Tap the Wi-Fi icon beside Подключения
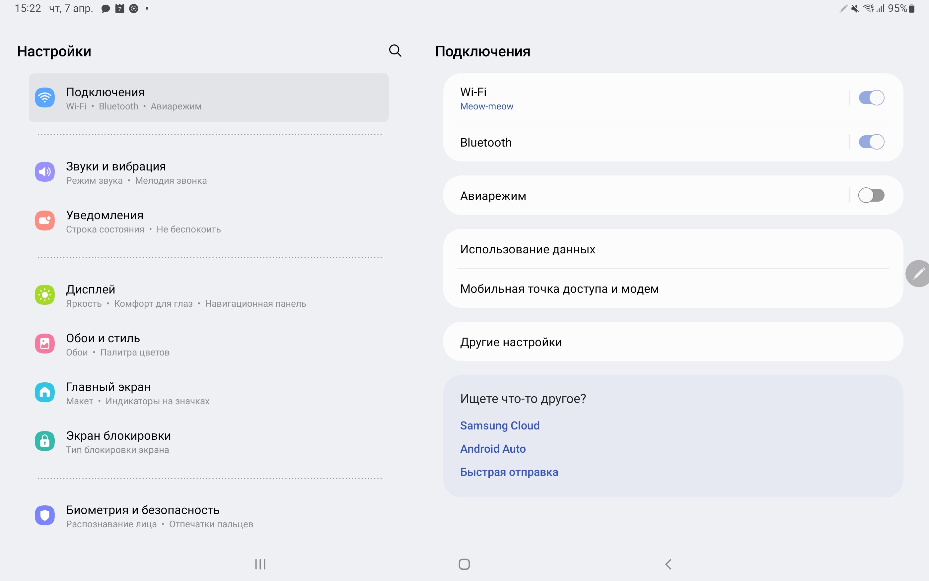929x581 pixels. click(x=44, y=97)
